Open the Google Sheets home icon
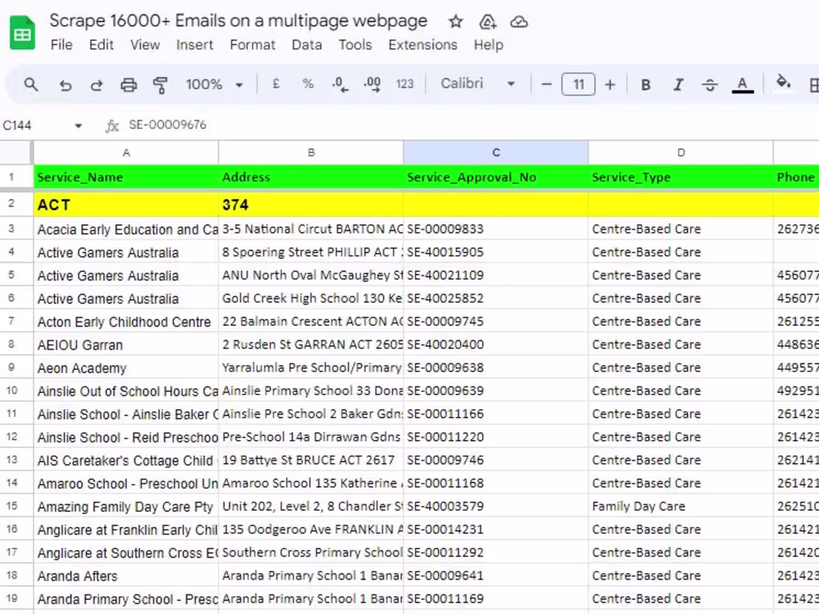This screenshot has height=614, width=819. [x=22, y=33]
